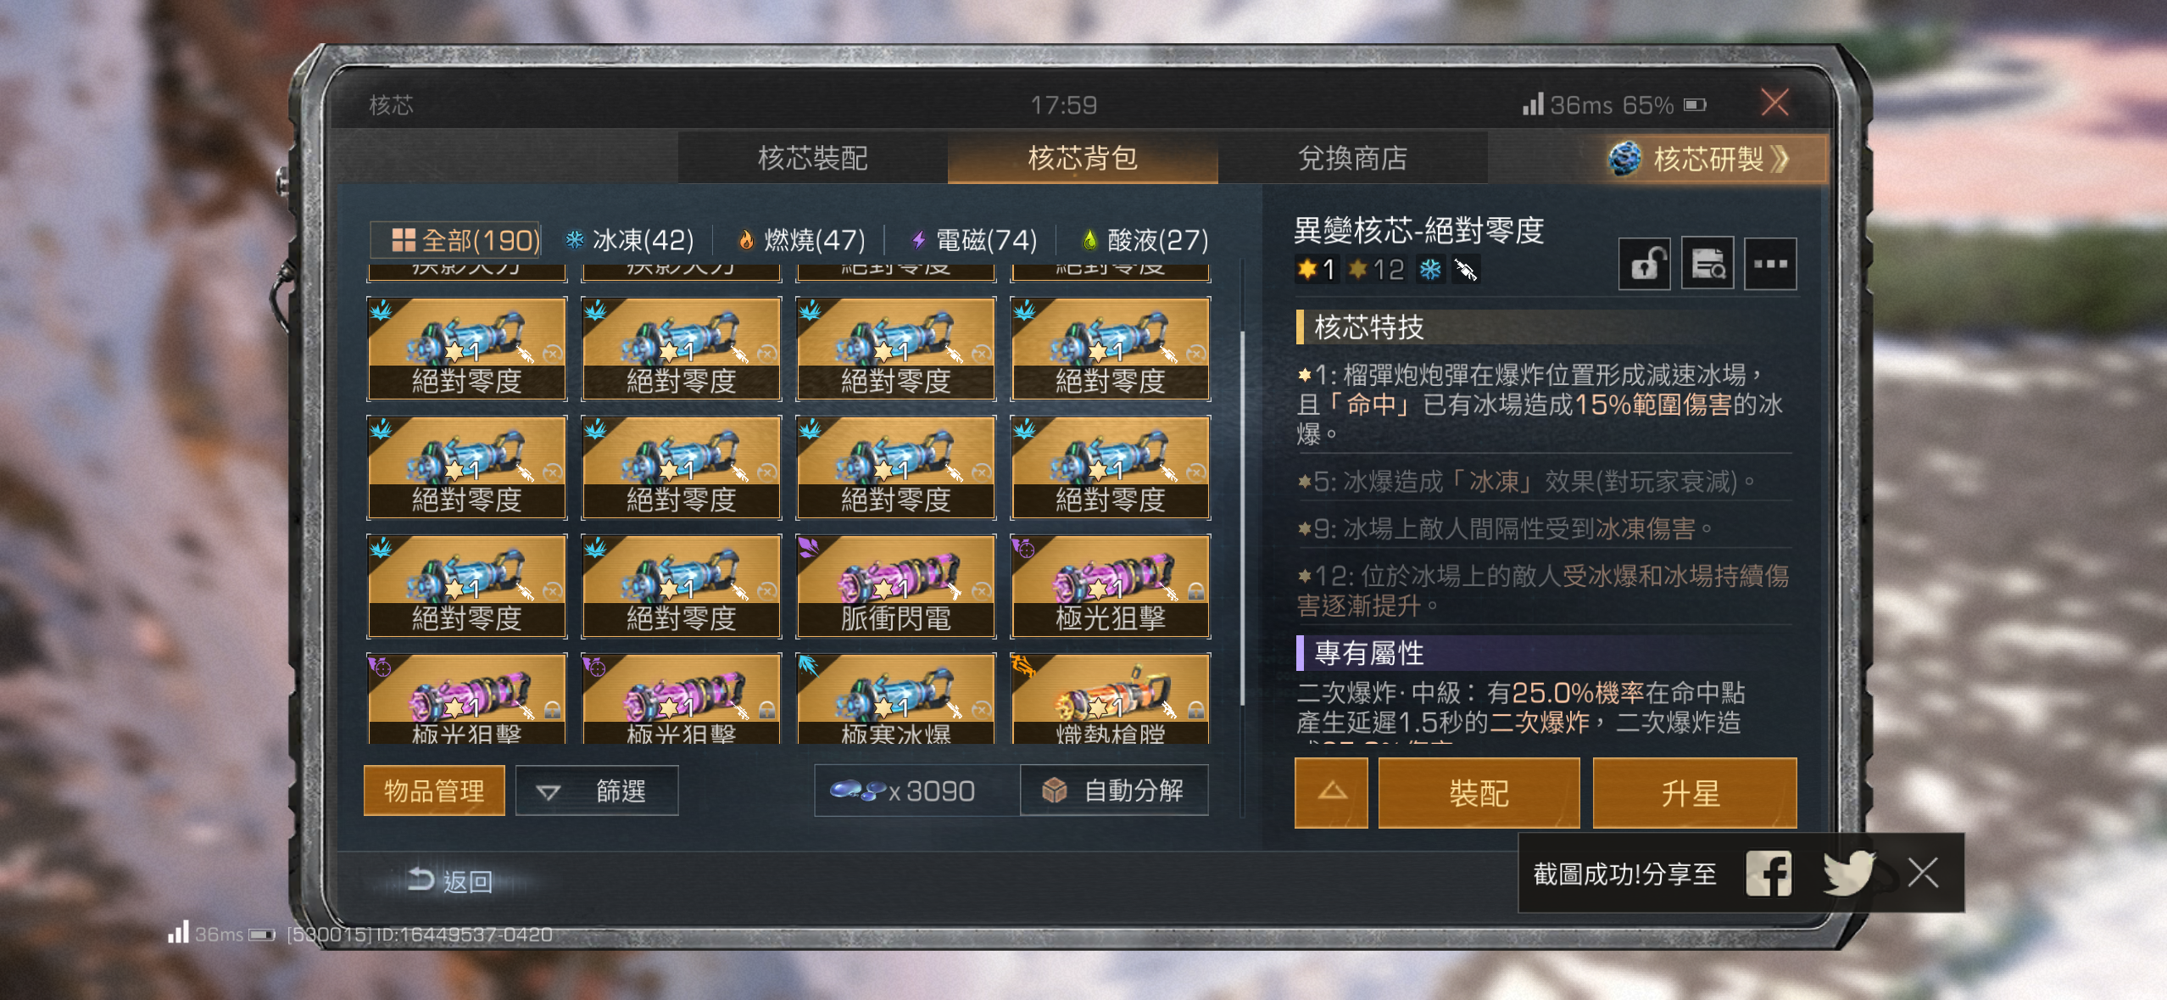Image resolution: width=2167 pixels, height=1000 pixels.
Task: Filter cores by 冰凍 category
Action: tap(630, 241)
